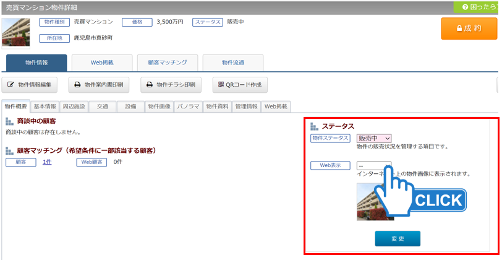Viewport: 502px width, 260px height.
Task: Click the printer icon on 物件案内書印刷
Action: click(77, 85)
